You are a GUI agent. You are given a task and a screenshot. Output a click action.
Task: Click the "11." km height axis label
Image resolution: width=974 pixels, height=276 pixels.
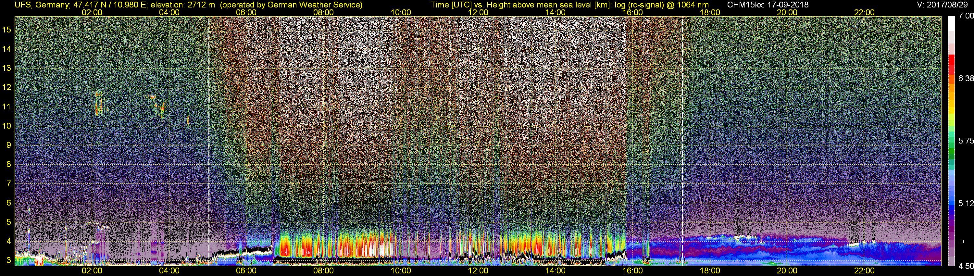(7, 107)
